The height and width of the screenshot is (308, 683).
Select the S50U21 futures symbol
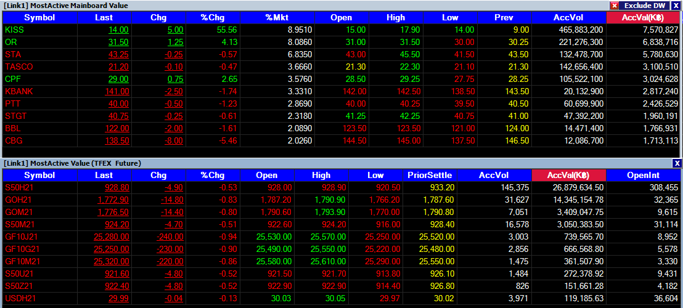[18, 274]
